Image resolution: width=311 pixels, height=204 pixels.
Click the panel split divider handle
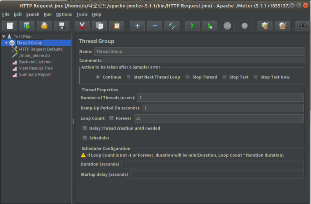pos(73,121)
